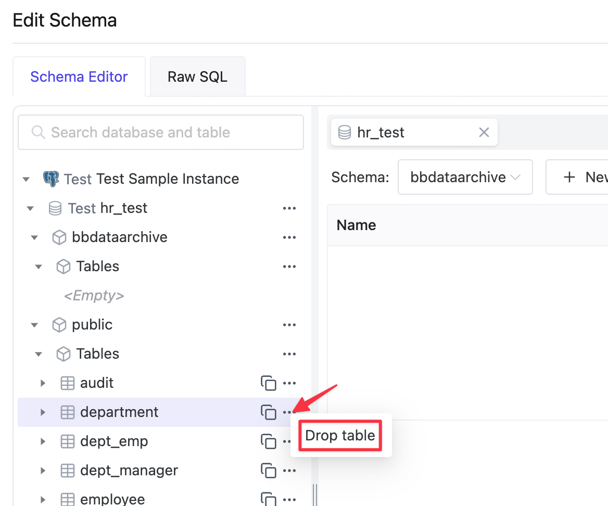Select the dept_manager table in tree
Viewport: 608px width, 506px height.
point(129,470)
